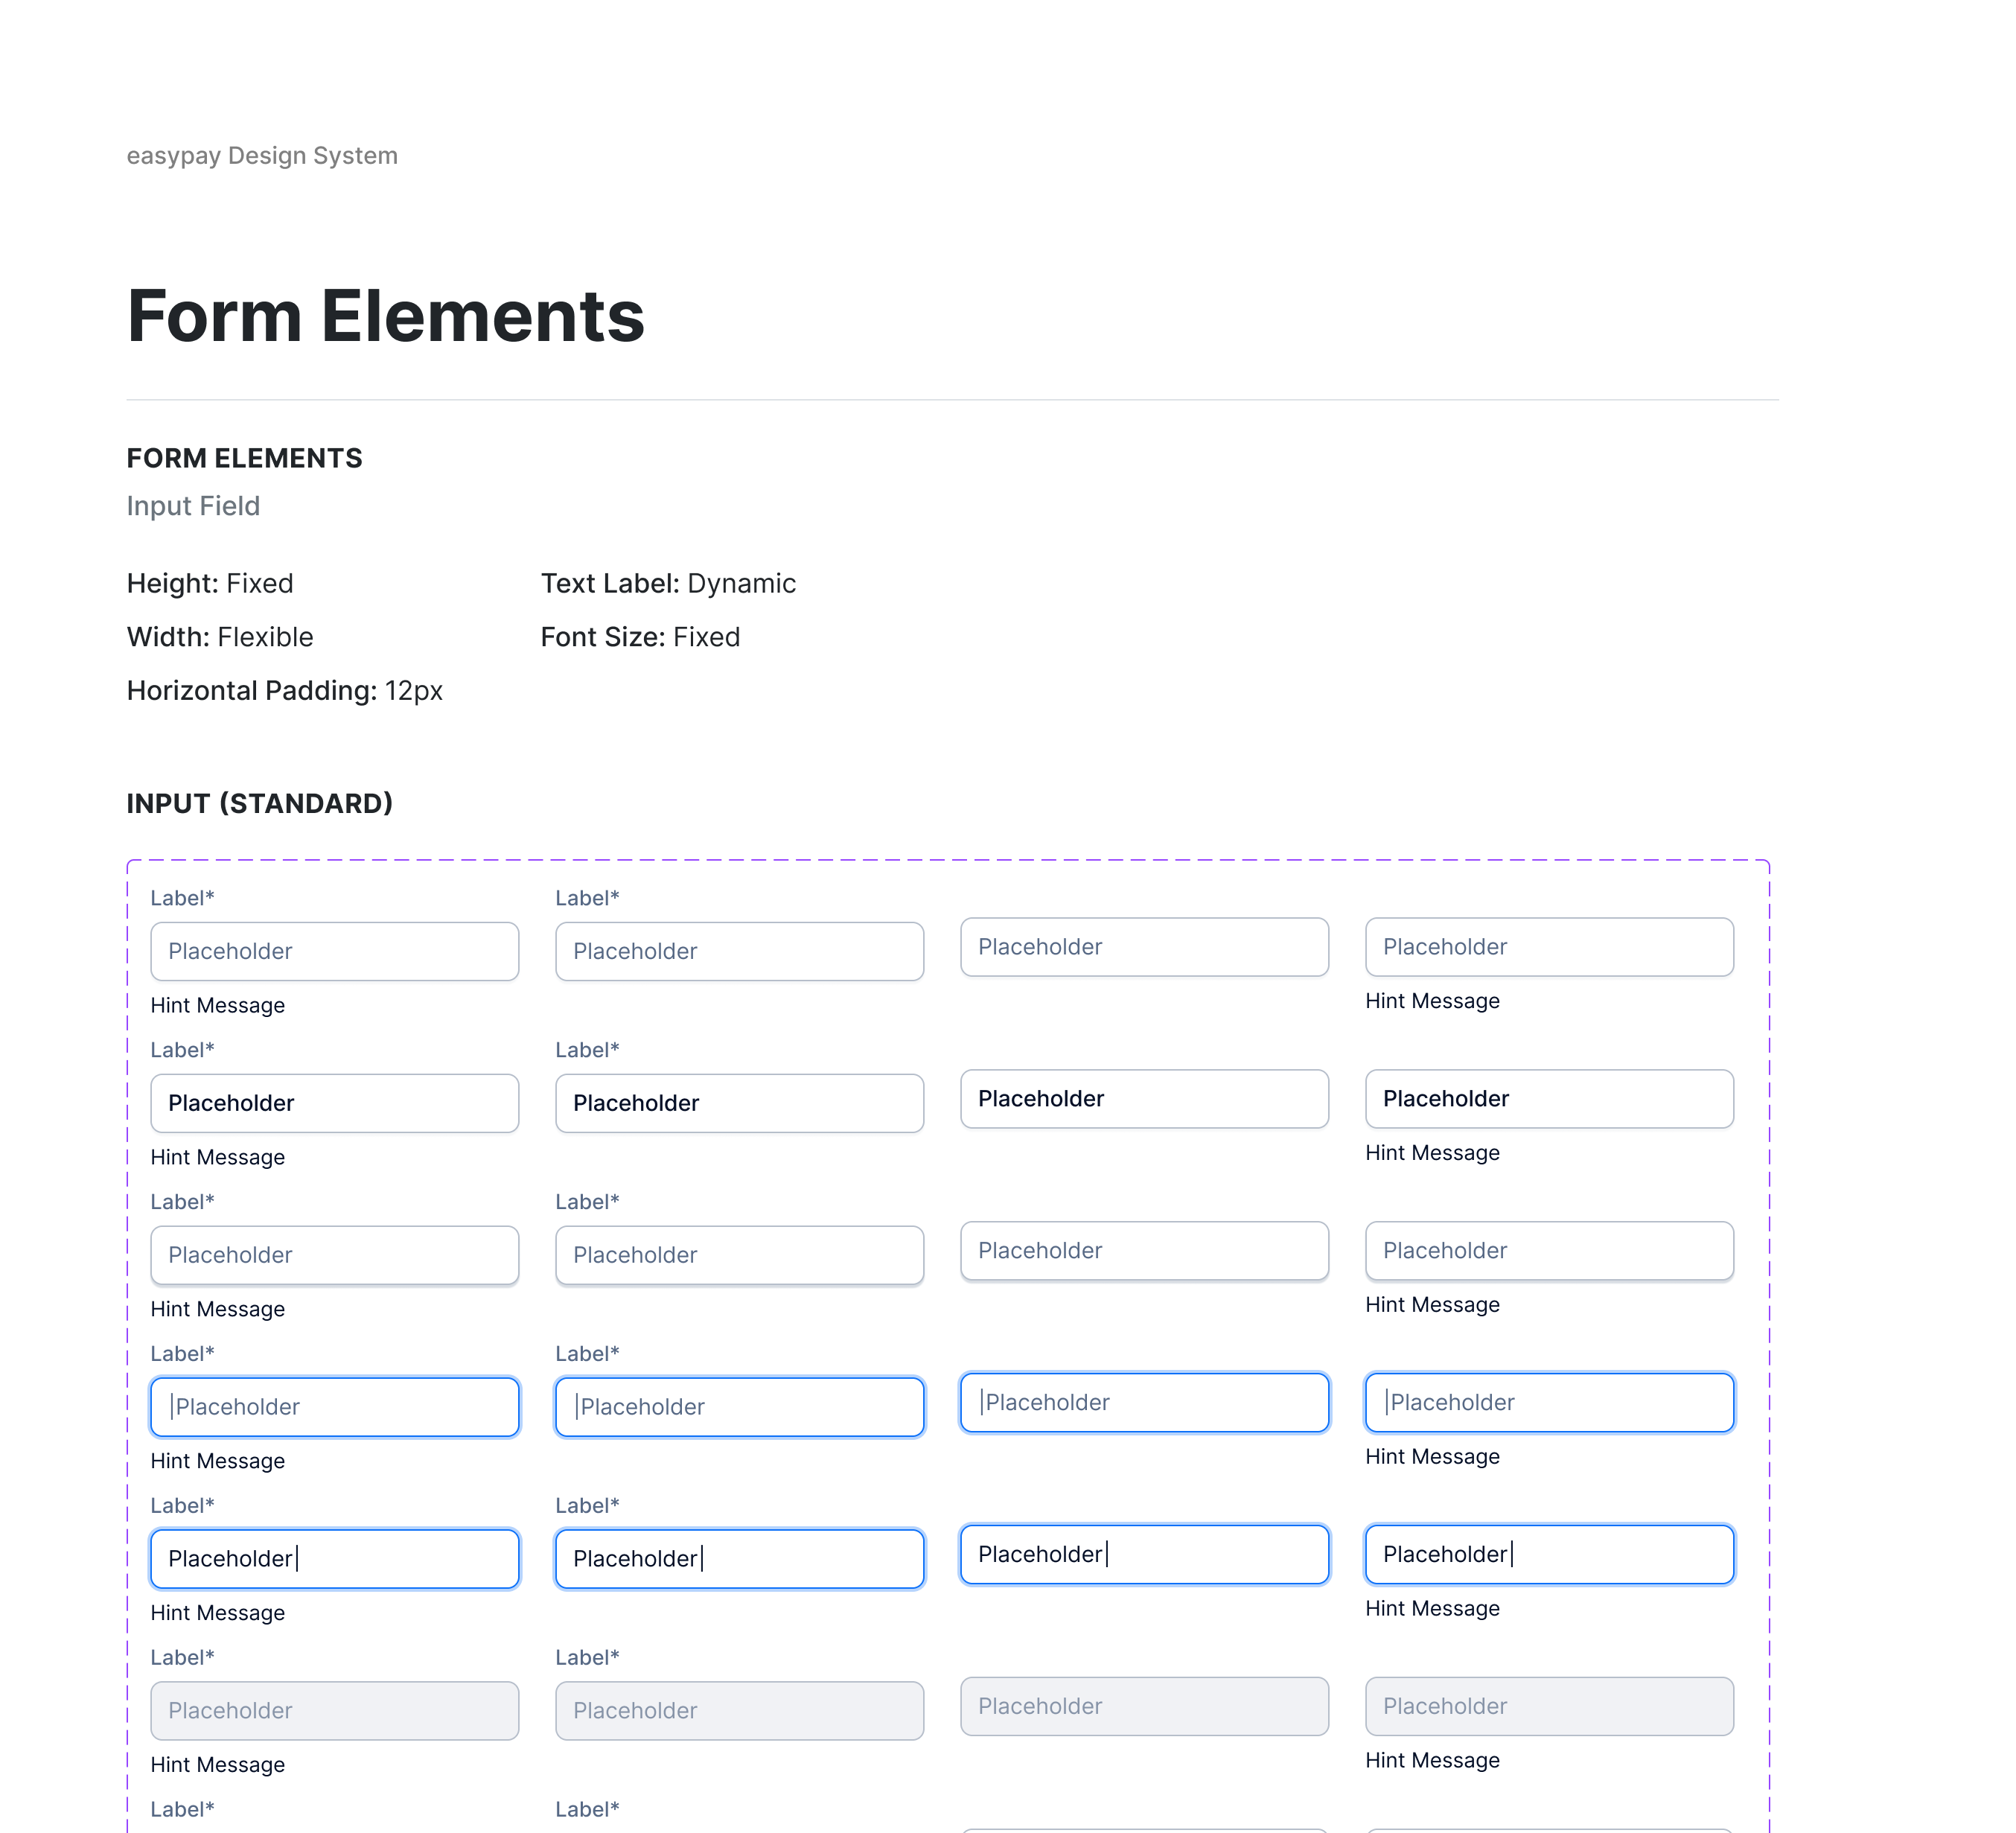Click the "Font Size: Fixed" spec line
Screen dimensions: 2016x1833
(640, 637)
